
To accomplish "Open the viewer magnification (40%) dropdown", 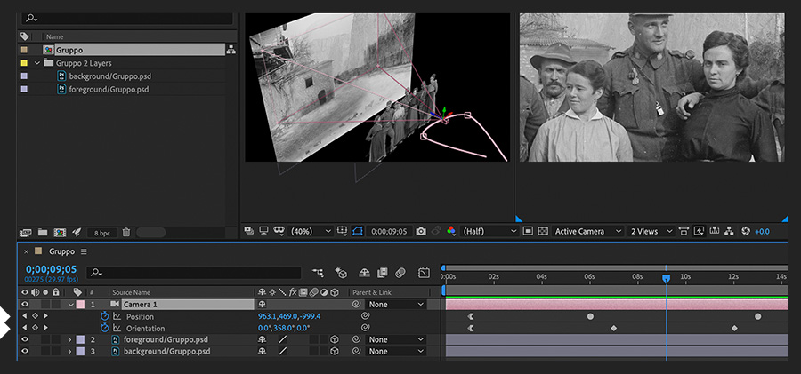I will (308, 231).
